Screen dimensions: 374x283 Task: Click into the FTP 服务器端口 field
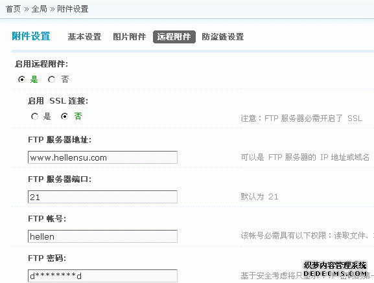coord(102,197)
